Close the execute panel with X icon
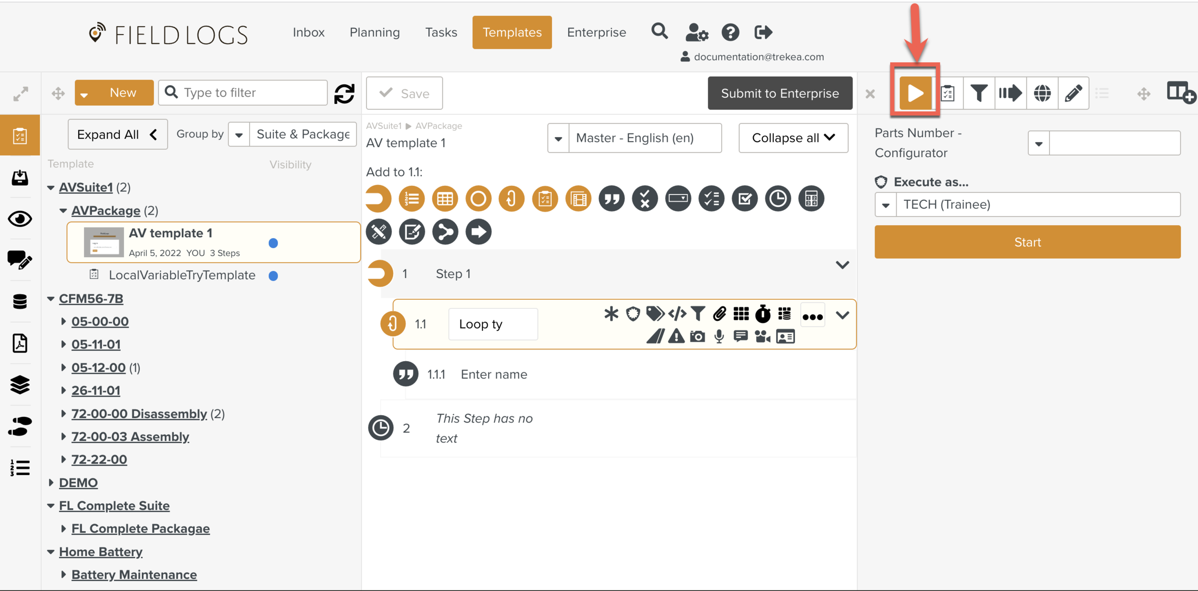Image resolution: width=1198 pixels, height=591 pixels. 870,94
